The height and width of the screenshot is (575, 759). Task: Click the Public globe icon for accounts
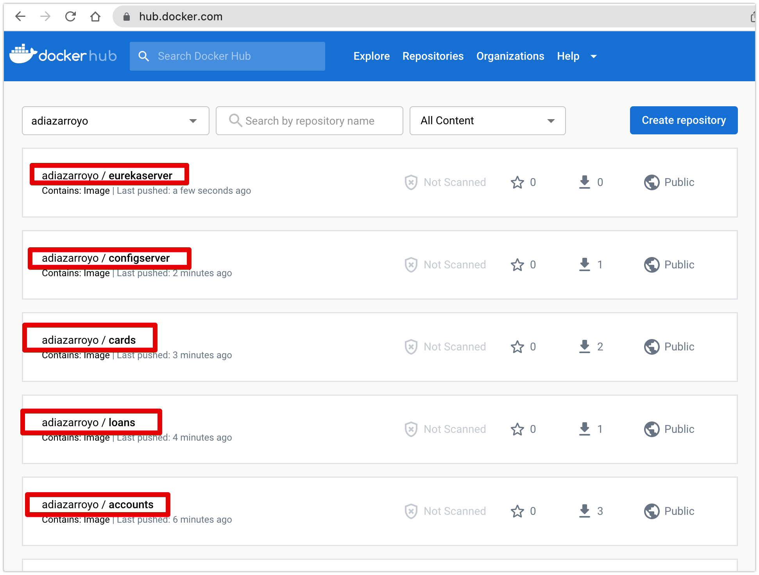652,511
